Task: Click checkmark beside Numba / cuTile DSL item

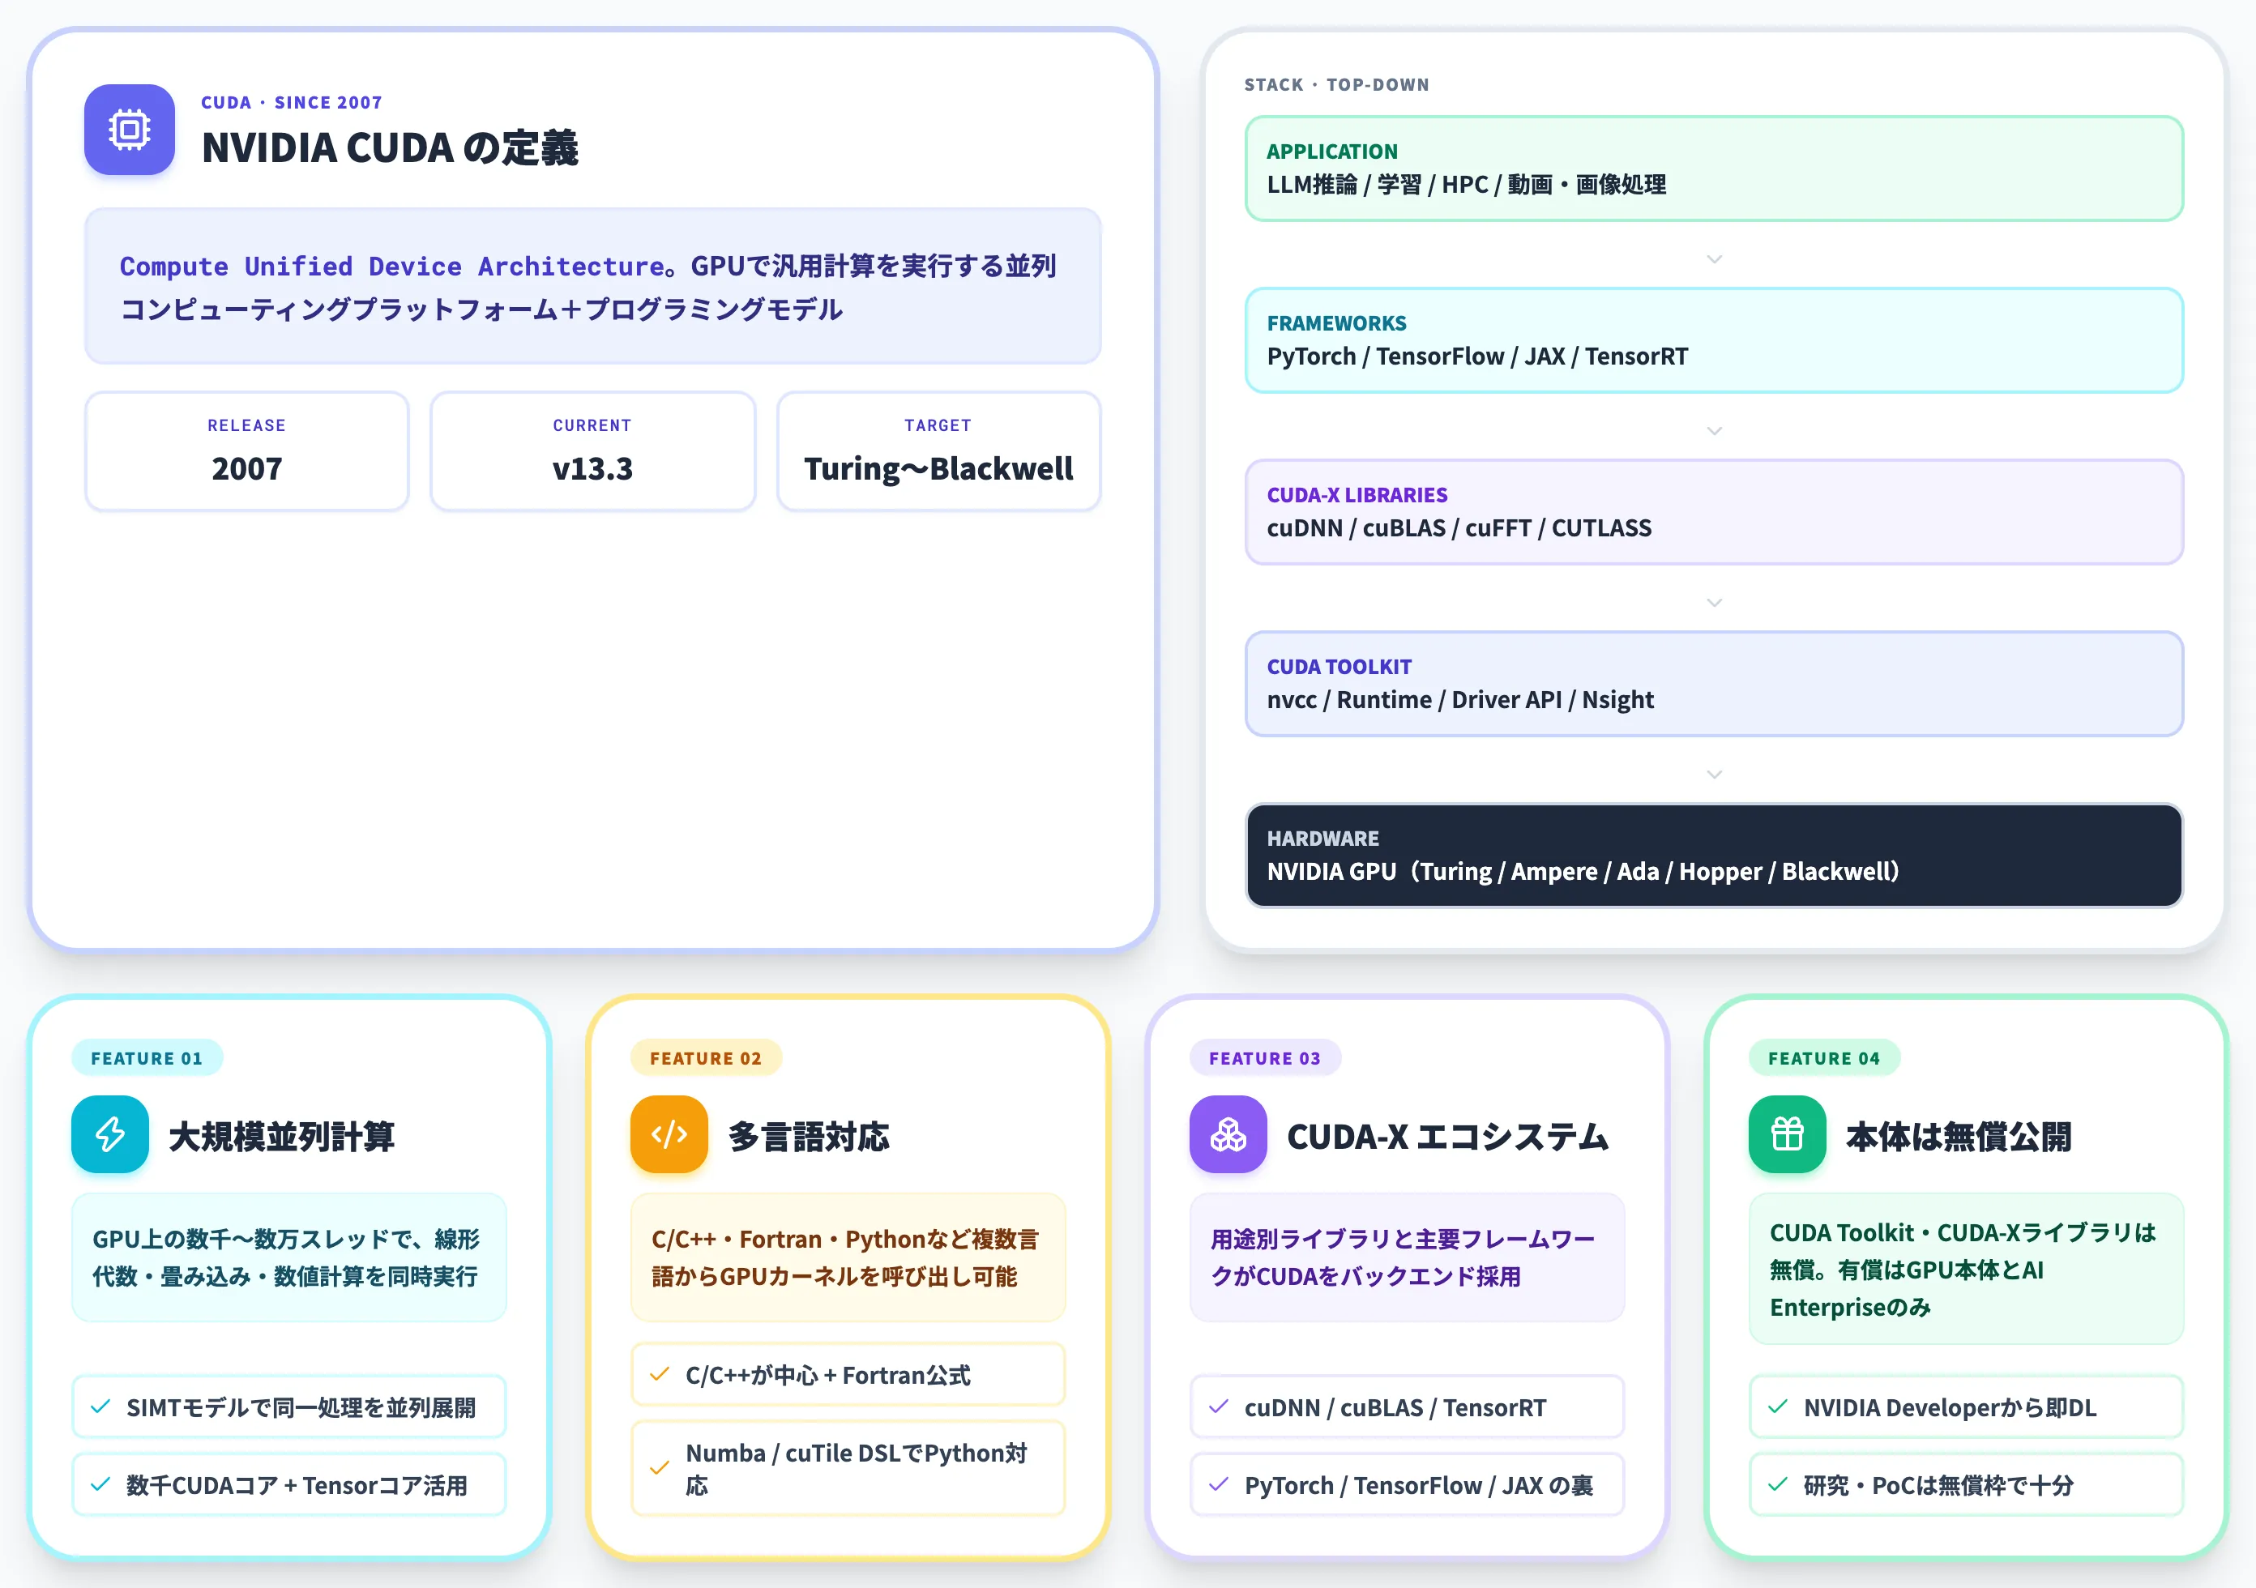Action: [660, 1468]
